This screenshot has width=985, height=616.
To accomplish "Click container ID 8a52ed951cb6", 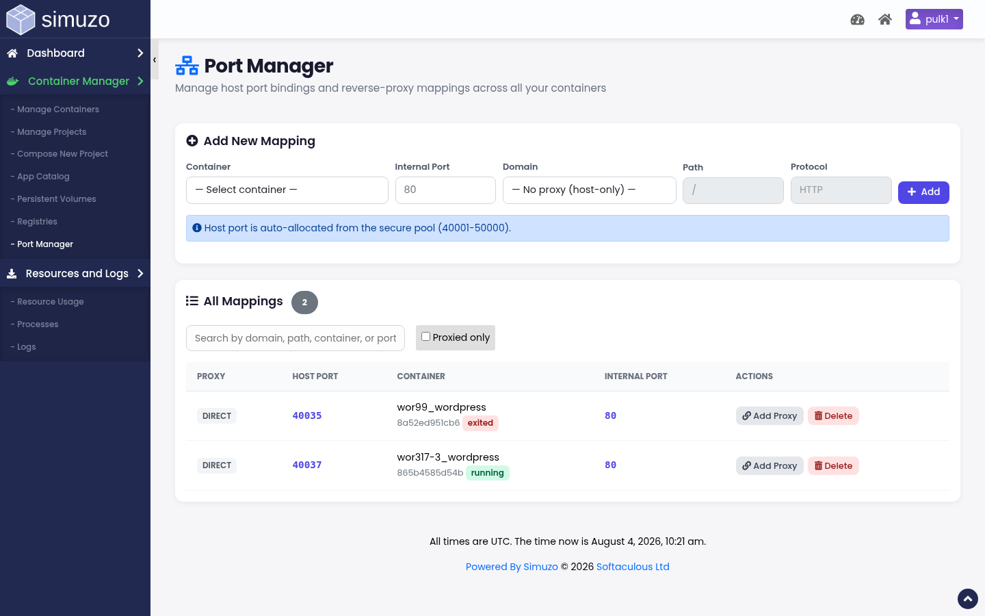I will point(428,423).
